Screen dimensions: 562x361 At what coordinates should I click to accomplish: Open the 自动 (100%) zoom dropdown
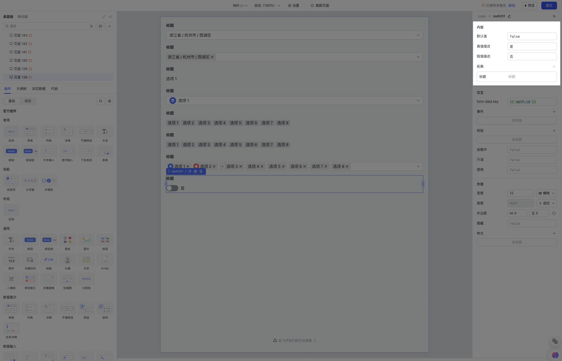point(267,6)
